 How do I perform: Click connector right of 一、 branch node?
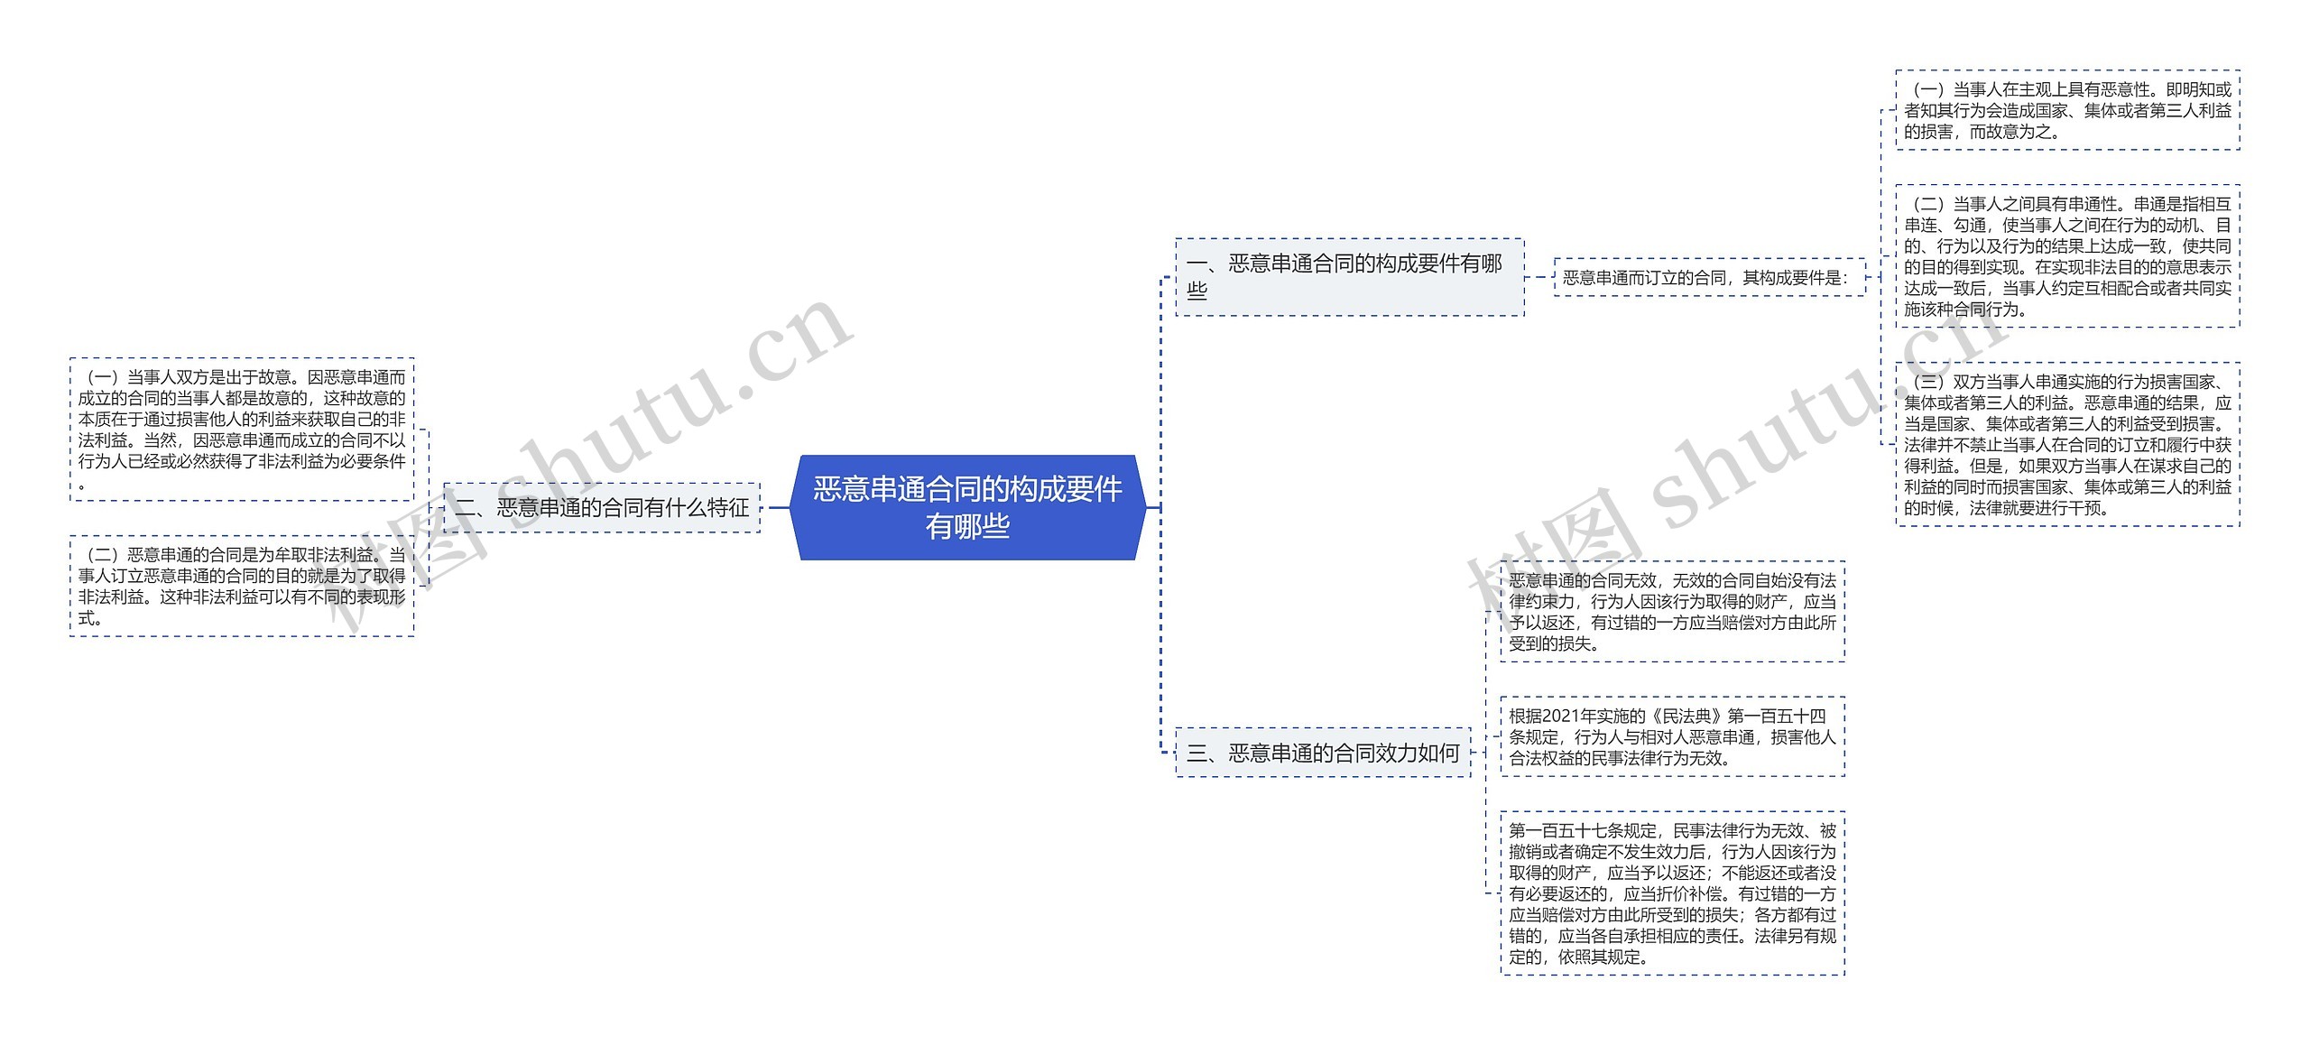1538,278
